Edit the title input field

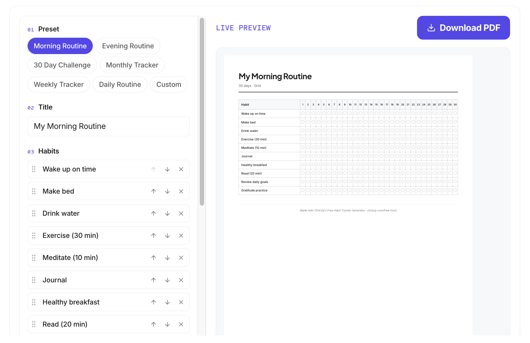pos(109,126)
